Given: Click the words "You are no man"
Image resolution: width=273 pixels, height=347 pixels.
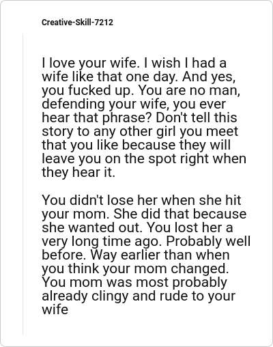Looking at the screenshot, I should pyautogui.click(x=189, y=90).
